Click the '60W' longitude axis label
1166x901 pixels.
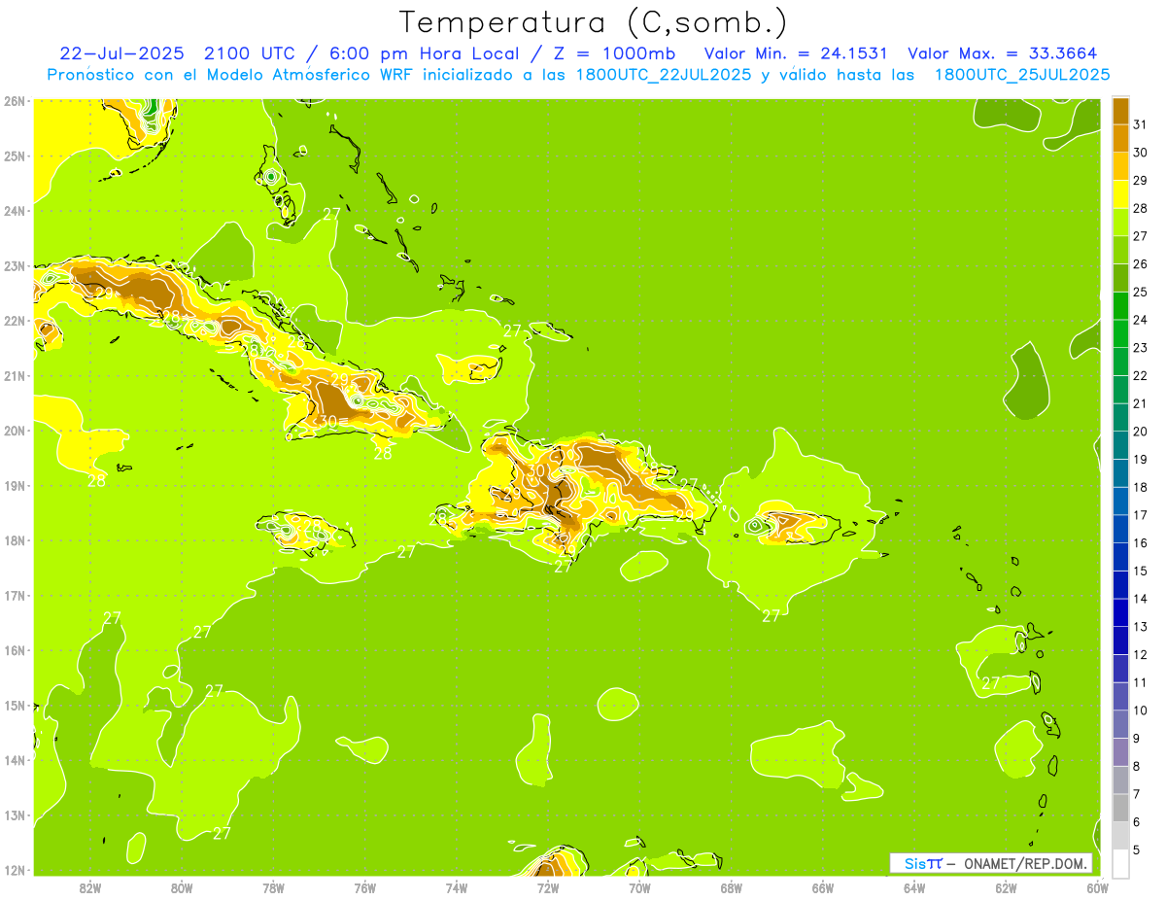click(x=1097, y=887)
